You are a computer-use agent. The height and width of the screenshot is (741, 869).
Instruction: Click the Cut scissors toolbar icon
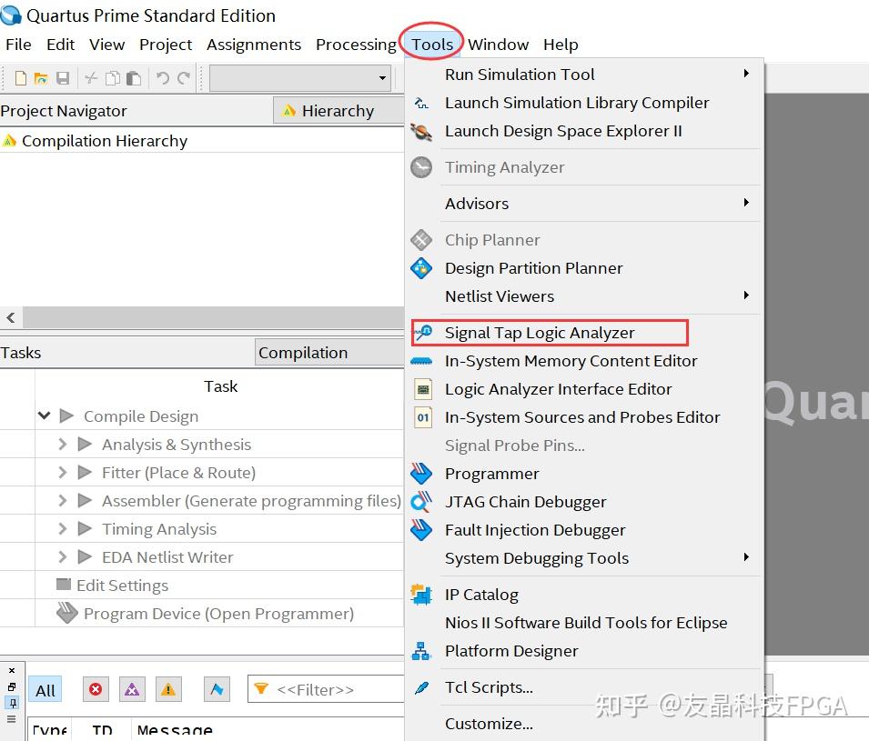pyautogui.click(x=91, y=78)
